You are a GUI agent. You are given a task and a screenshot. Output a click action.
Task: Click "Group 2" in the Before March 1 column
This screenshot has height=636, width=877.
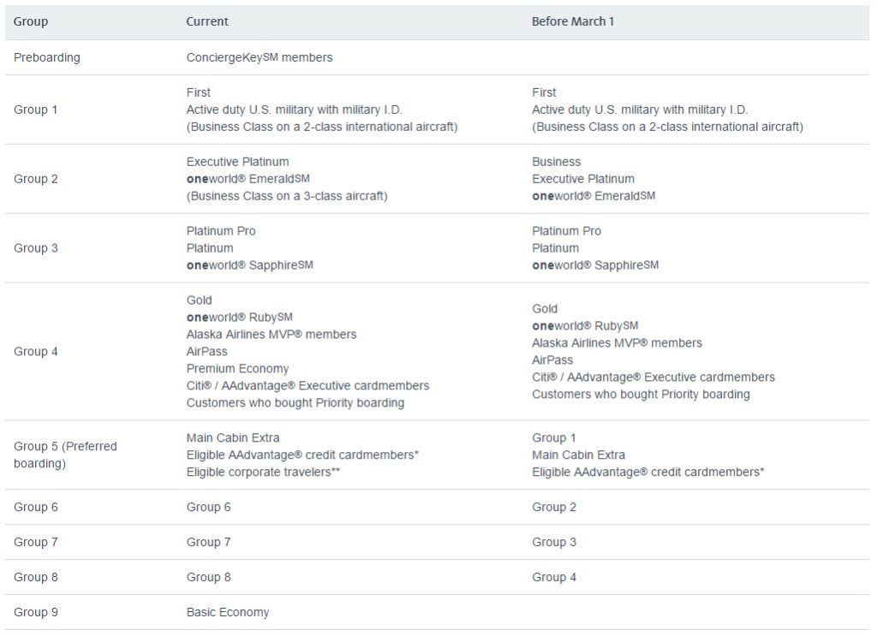coord(554,507)
